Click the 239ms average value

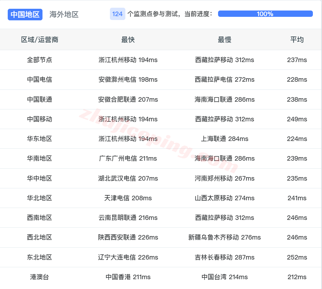click(x=297, y=159)
